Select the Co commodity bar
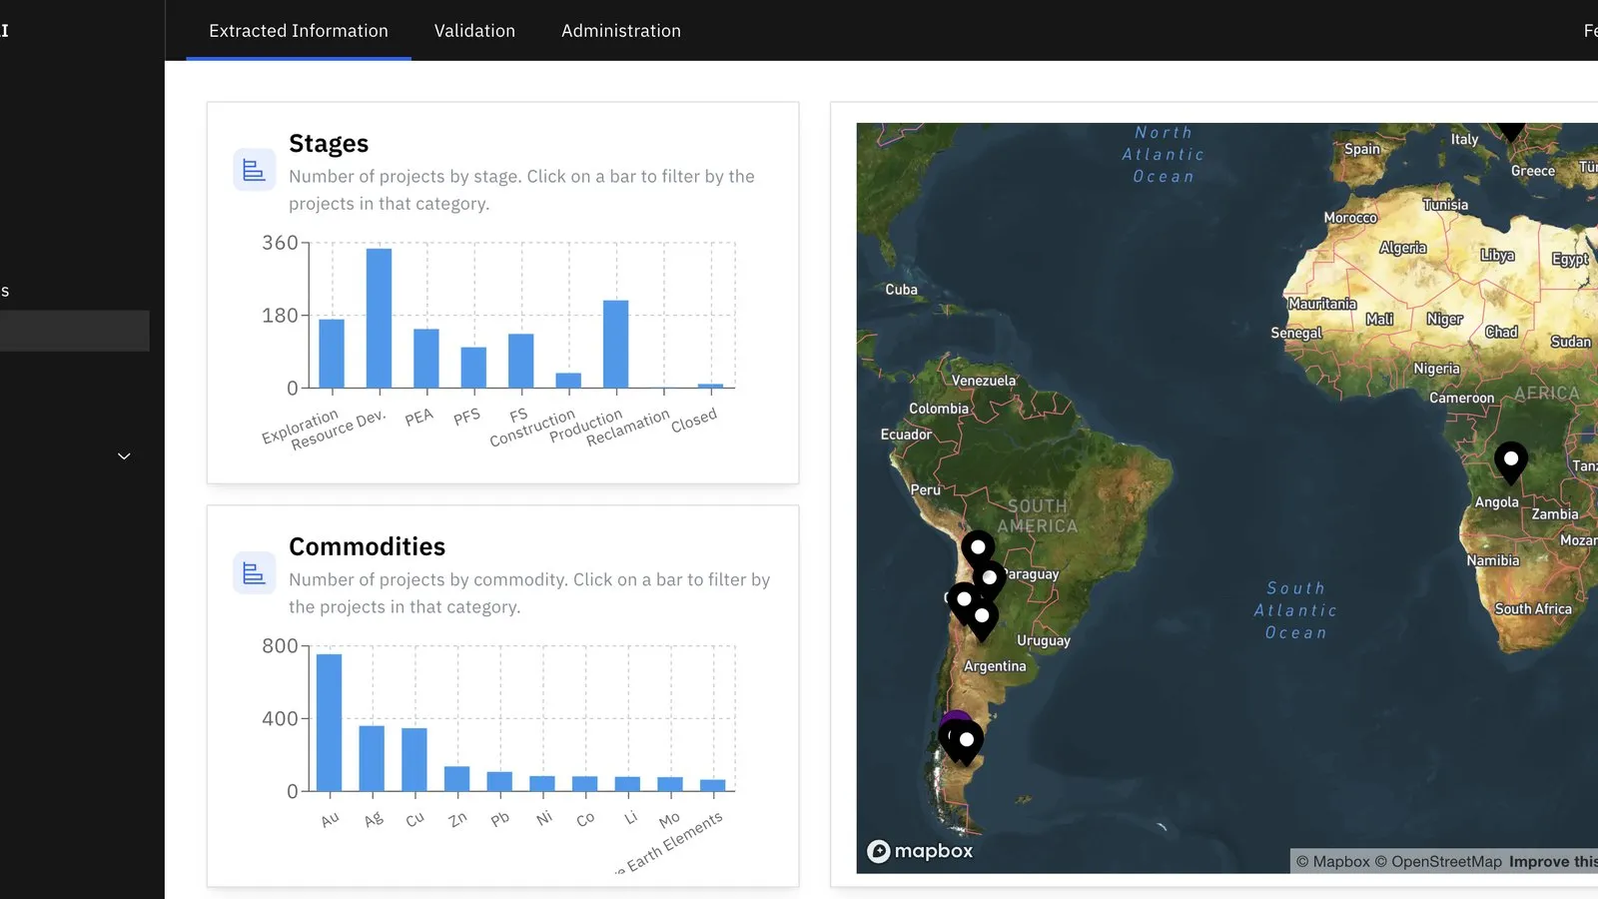 585,783
